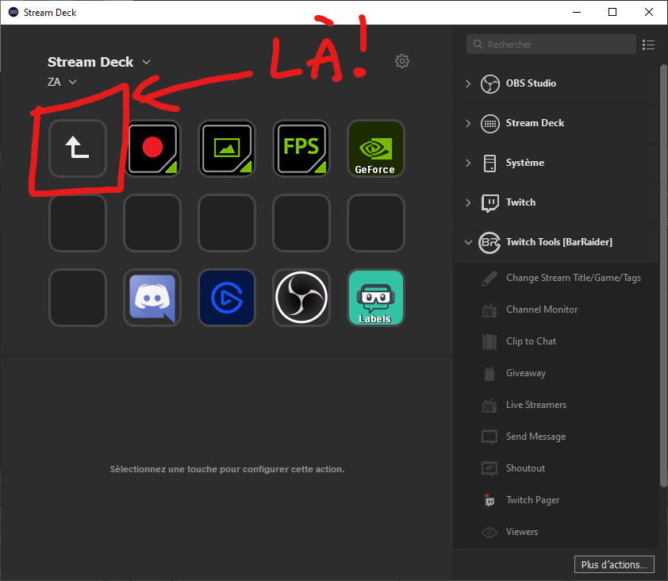Select the OBS Studio logo key
The height and width of the screenshot is (581, 668).
(x=301, y=298)
